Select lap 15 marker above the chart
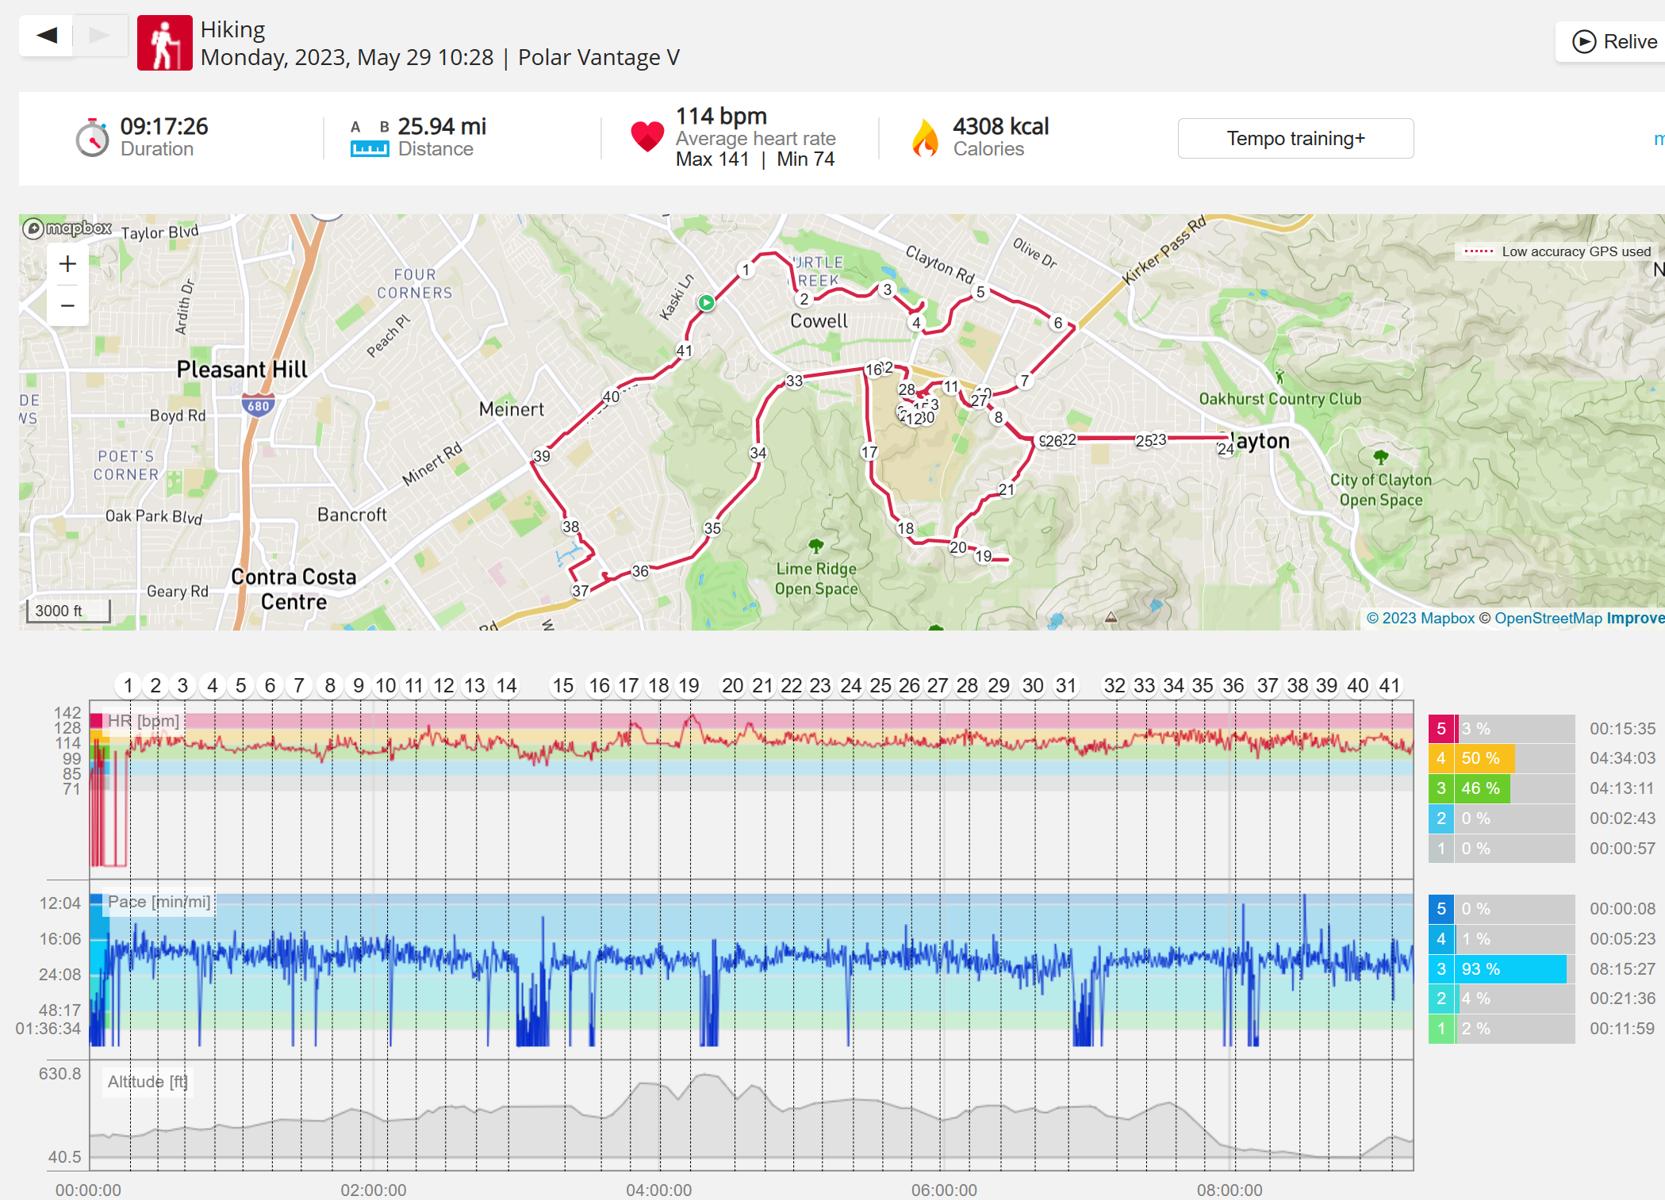Viewport: 1665px width, 1200px height. pos(563,685)
